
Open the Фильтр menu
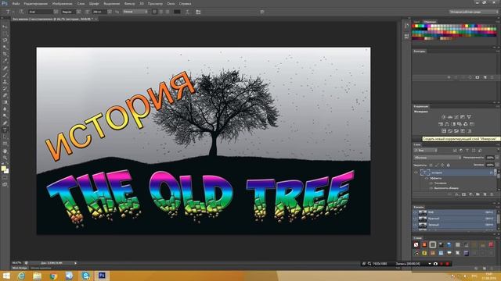pyautogui.click(x=129, y=3)
